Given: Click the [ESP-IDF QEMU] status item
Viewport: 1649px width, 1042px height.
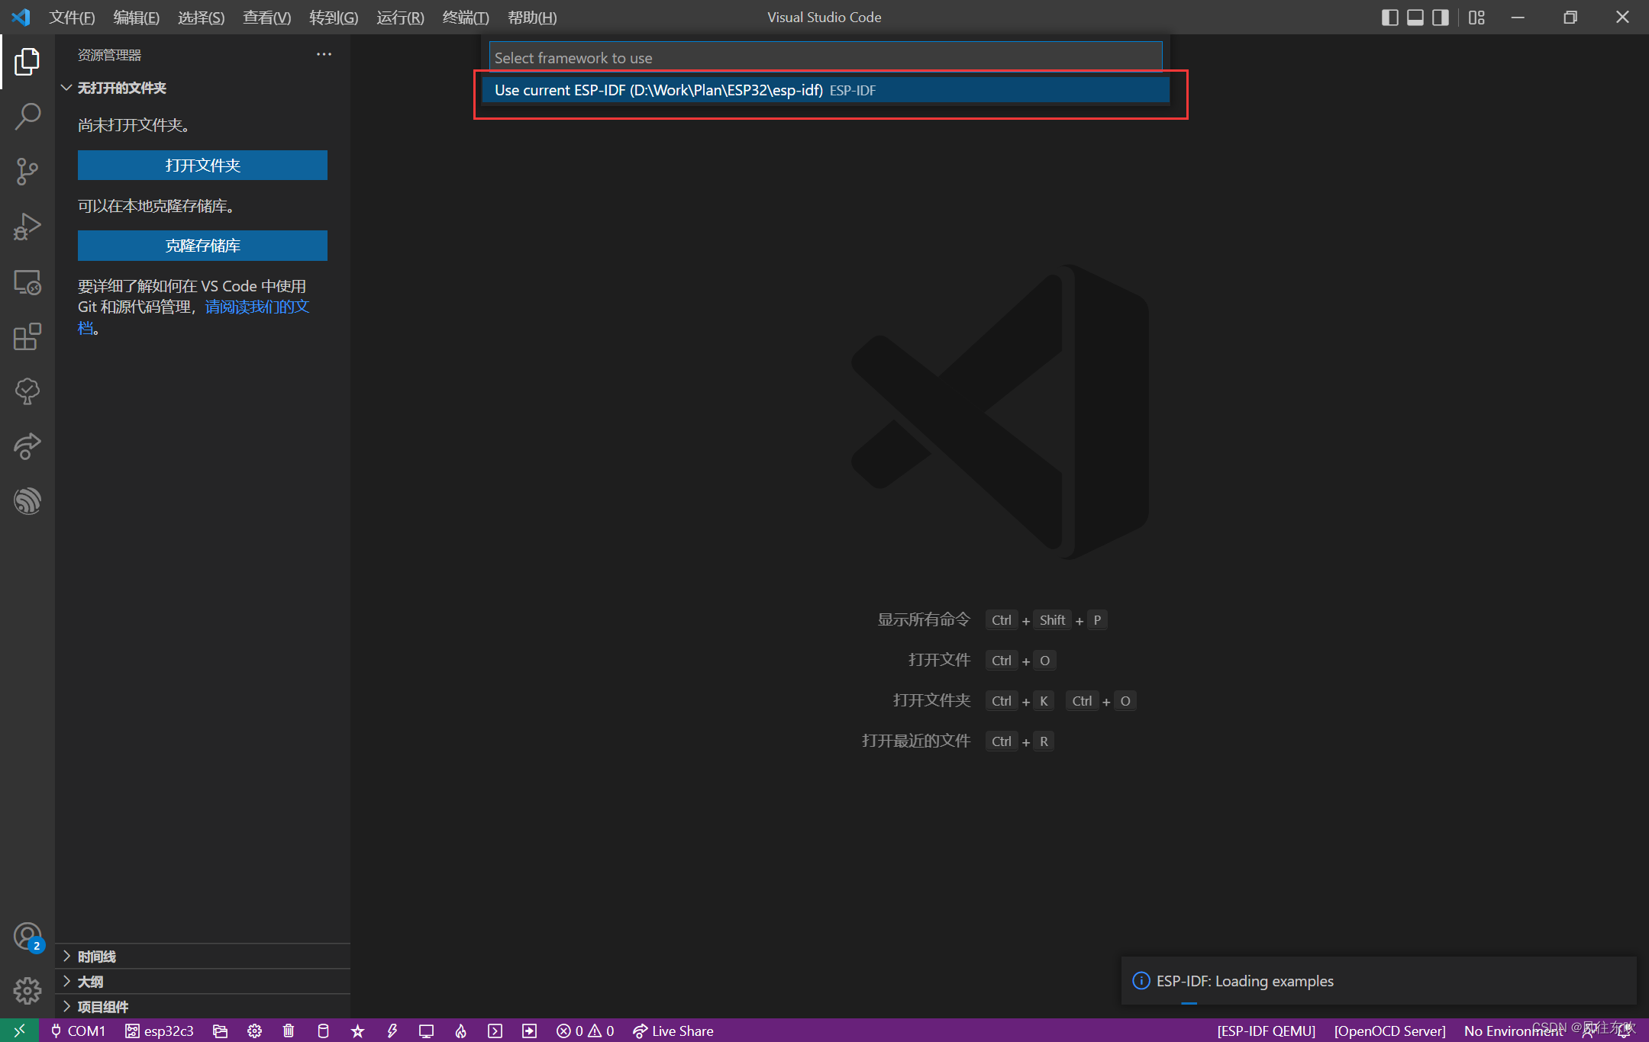Looking at the screenshot, I should coord(1266,1031).
